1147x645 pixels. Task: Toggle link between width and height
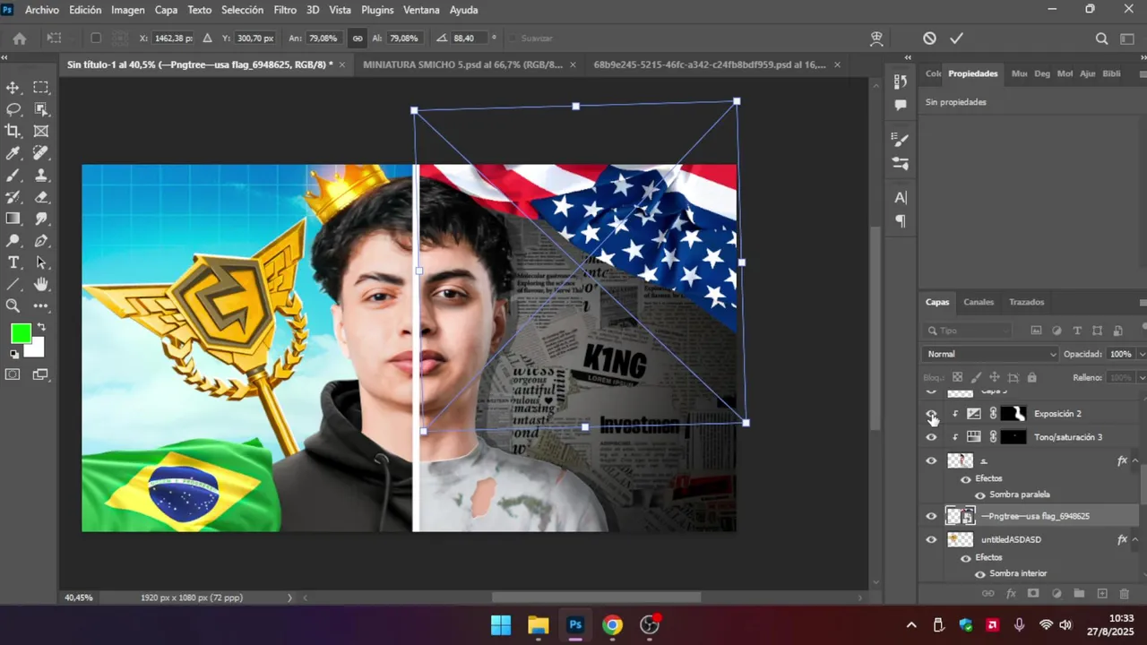point(358,39)
